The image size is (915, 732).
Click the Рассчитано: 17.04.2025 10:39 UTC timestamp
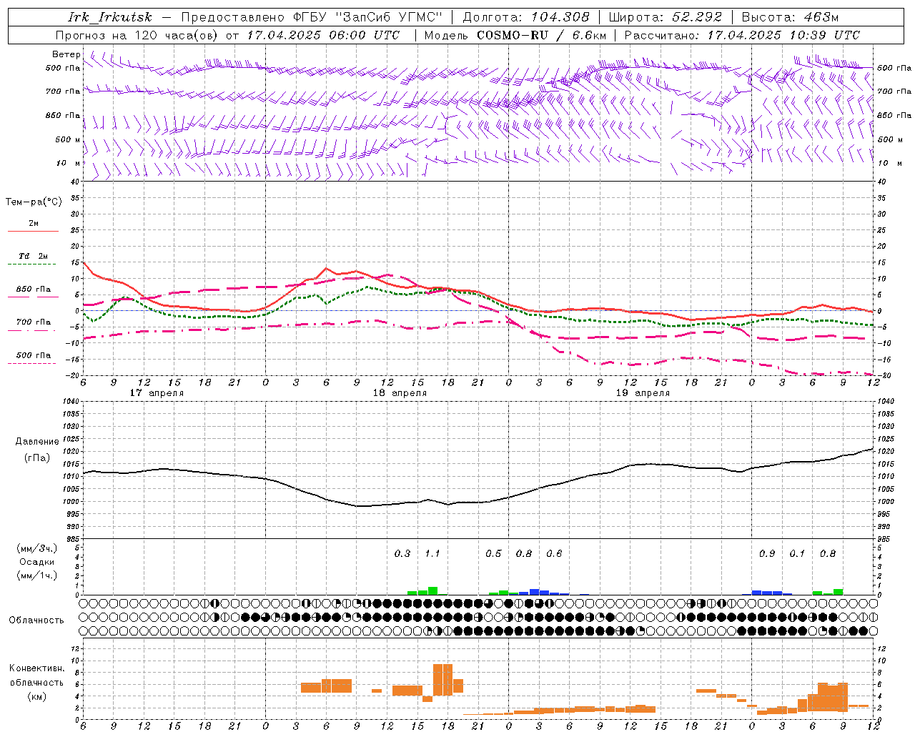tap(742, 35)
